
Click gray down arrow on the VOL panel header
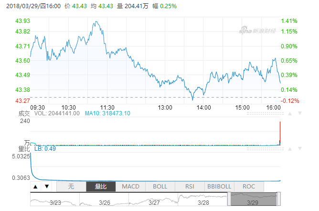[299, 114]
